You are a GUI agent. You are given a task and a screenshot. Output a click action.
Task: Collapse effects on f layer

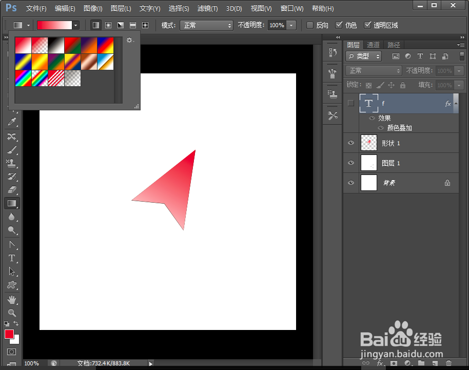coord(456,103)
